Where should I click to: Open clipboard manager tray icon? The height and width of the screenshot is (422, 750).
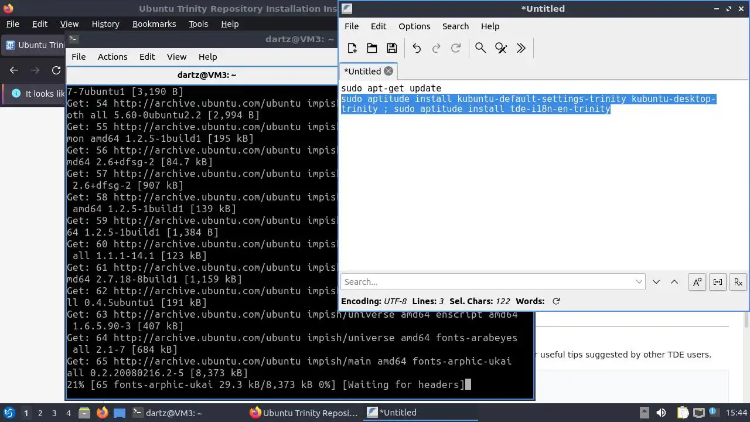point(683,413)
